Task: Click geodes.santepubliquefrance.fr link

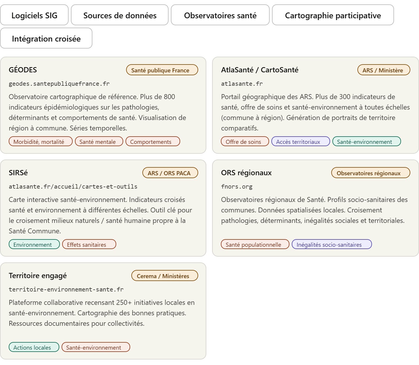Action: [59, 84]
